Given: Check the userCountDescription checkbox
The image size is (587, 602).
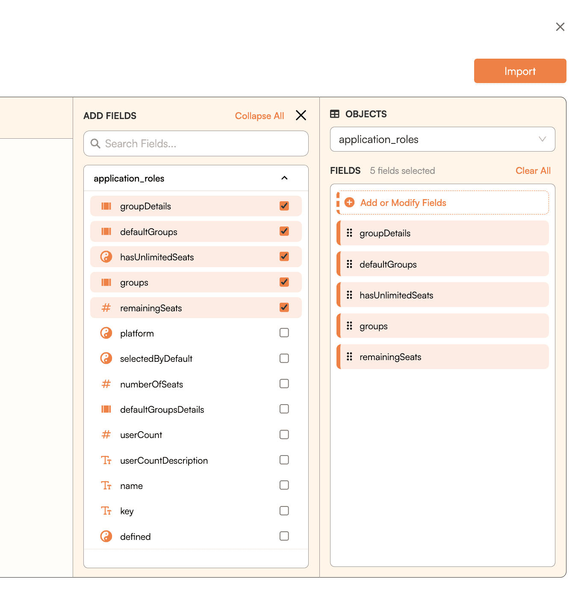Looking at the screenshot, I should point(284,460).
